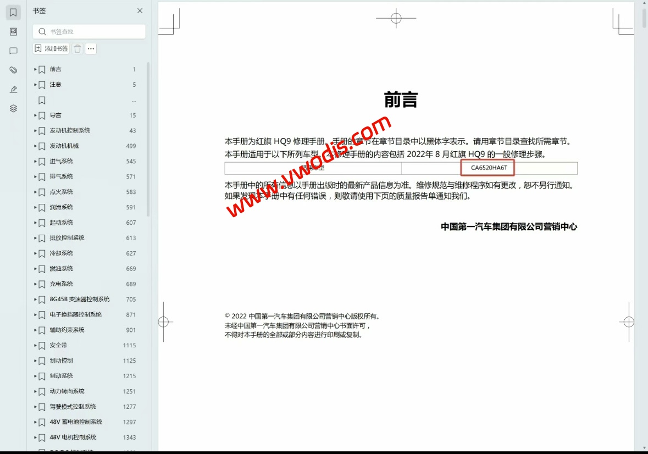Click the 中国第一汽车集团有限公司营销中心 signature line
Viewport: 648px width, 454px height.
click(509, 226)
